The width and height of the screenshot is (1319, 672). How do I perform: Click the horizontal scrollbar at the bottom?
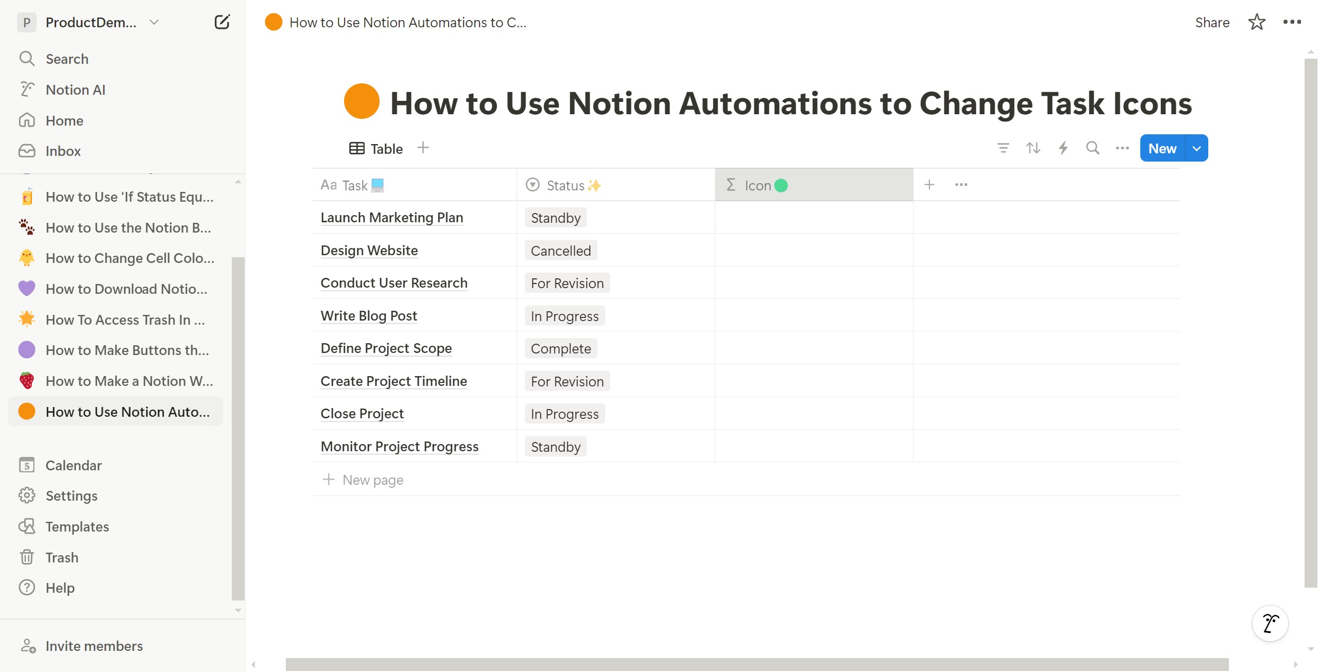[757, 664]
